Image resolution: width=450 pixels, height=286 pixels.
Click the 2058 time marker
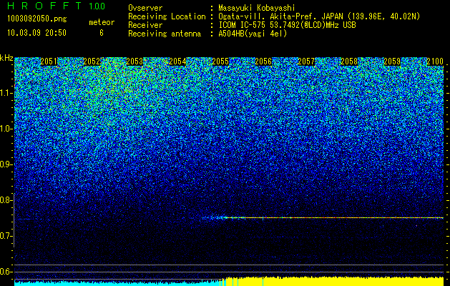349,61
